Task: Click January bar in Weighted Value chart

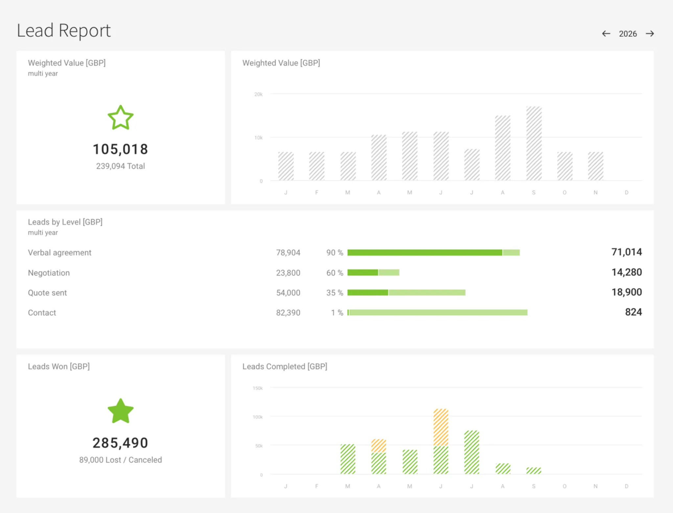Action: coord(286,166)
